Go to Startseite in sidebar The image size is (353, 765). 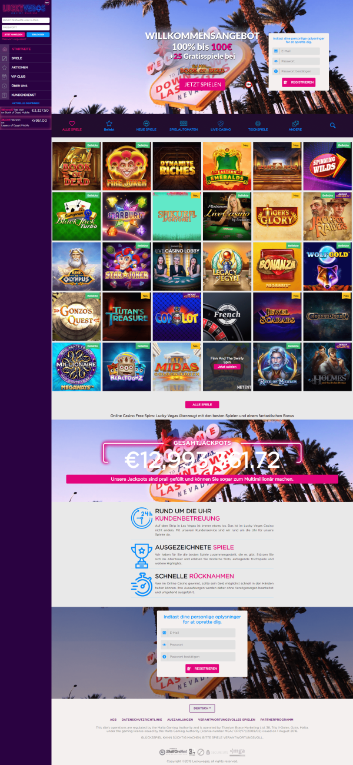(26, 49)
